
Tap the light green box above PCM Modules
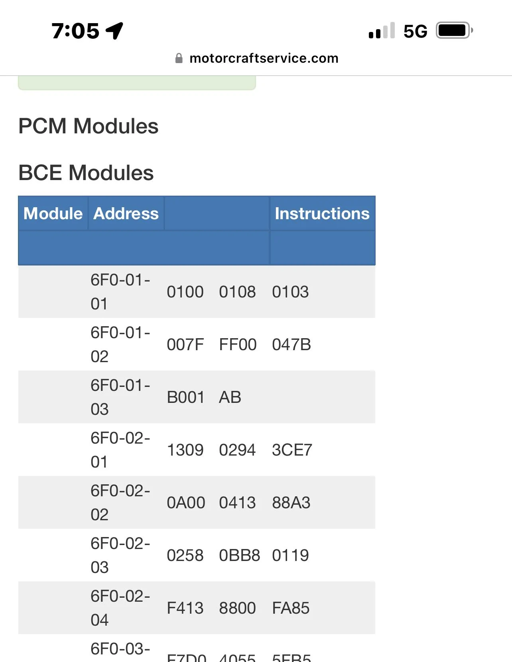pos(137,83)
